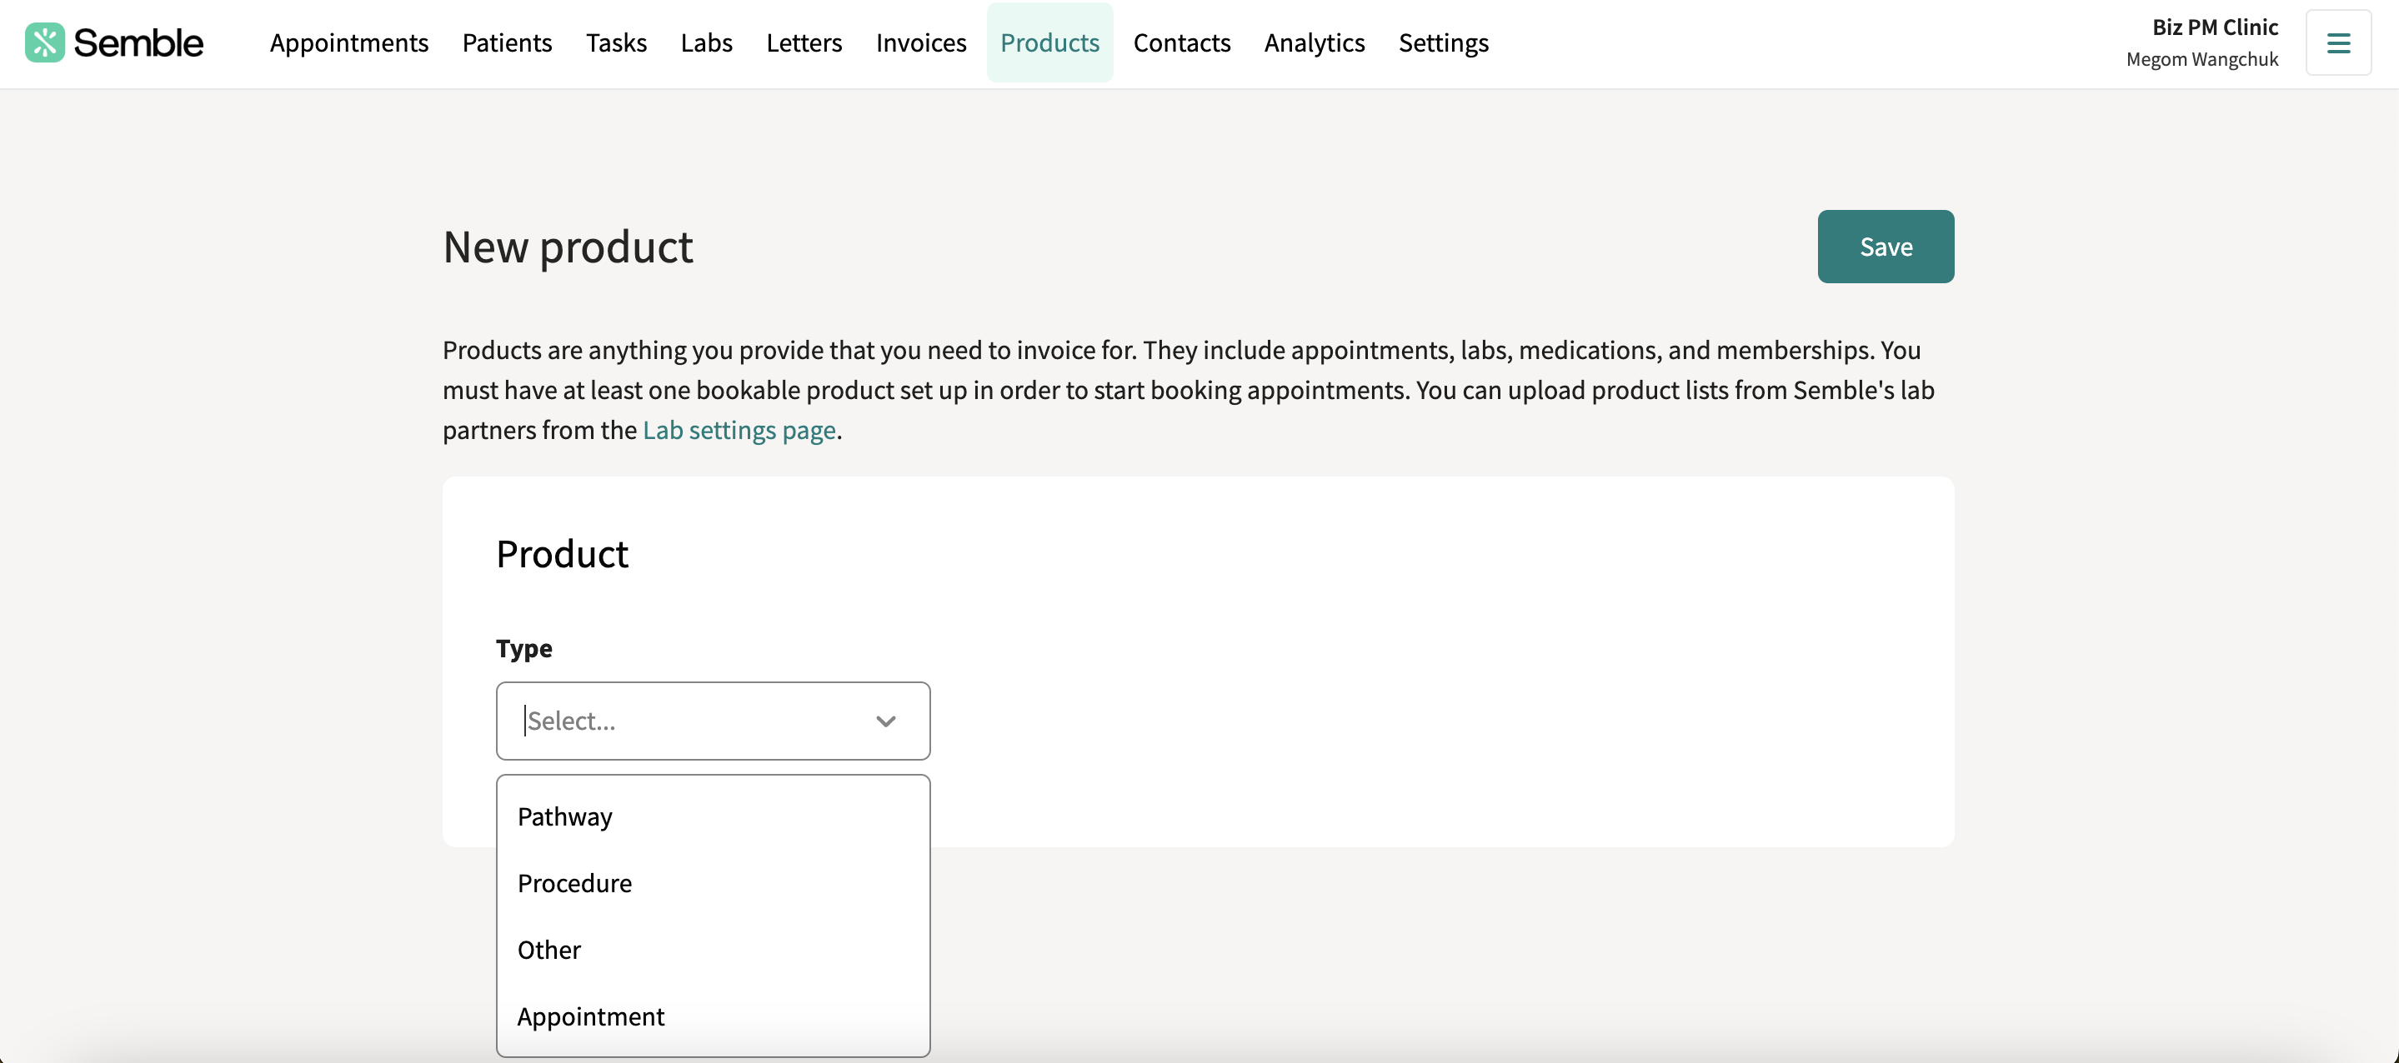Open the Patients section
Viewport: 2399px width, 1063px height.
click(x=507, y=42)
